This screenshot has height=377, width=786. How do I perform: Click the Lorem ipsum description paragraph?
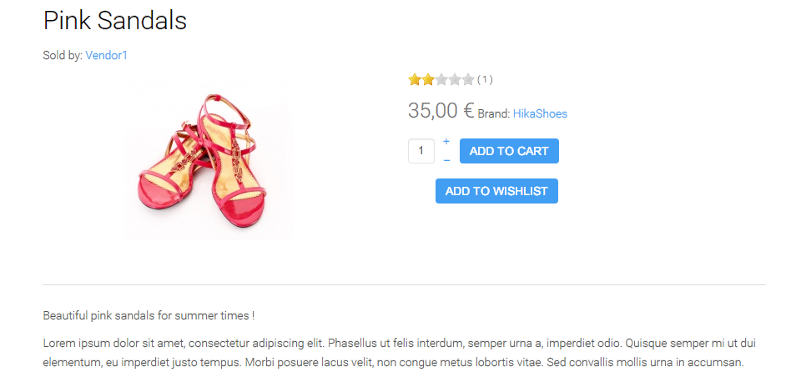392,353
